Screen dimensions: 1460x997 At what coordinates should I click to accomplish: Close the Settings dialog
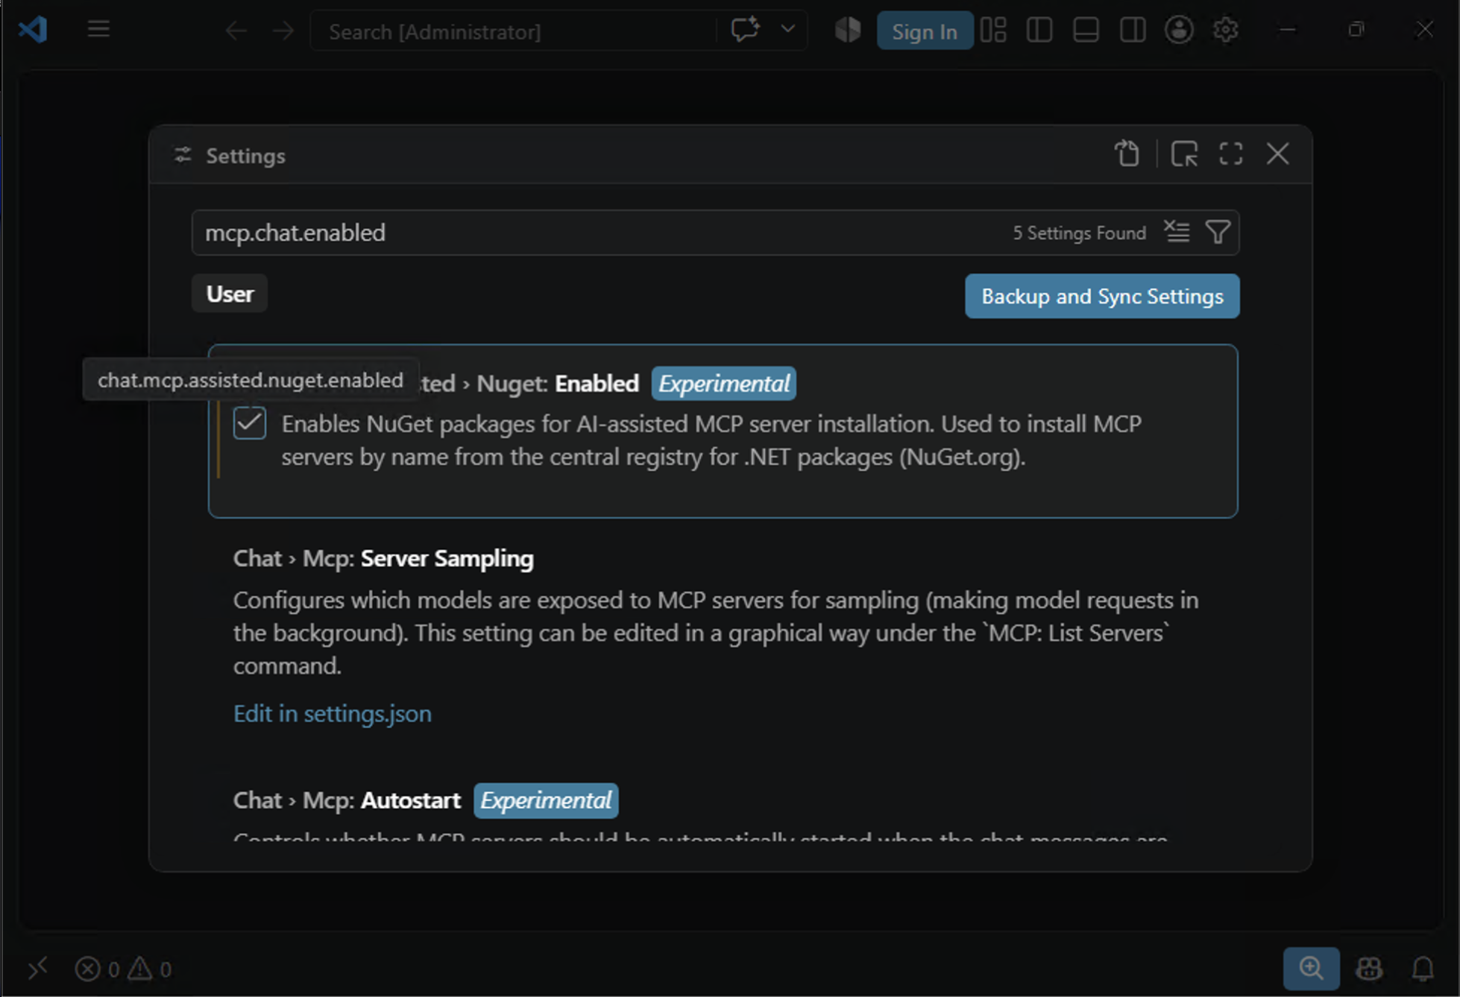coord(1278,154)
